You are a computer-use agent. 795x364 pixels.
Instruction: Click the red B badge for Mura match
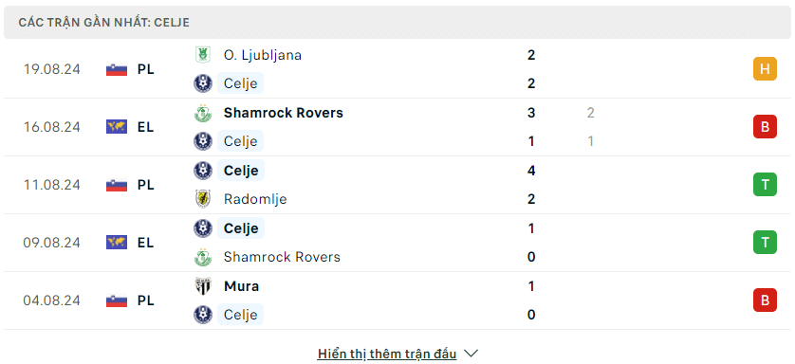[x=765, y=300]
